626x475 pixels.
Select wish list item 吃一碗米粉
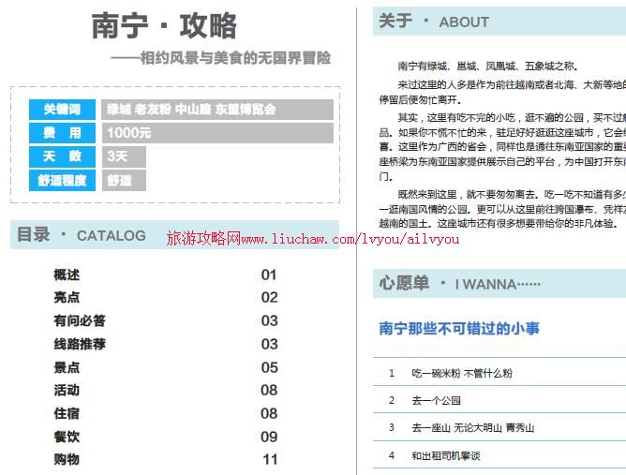coord(462,373)
